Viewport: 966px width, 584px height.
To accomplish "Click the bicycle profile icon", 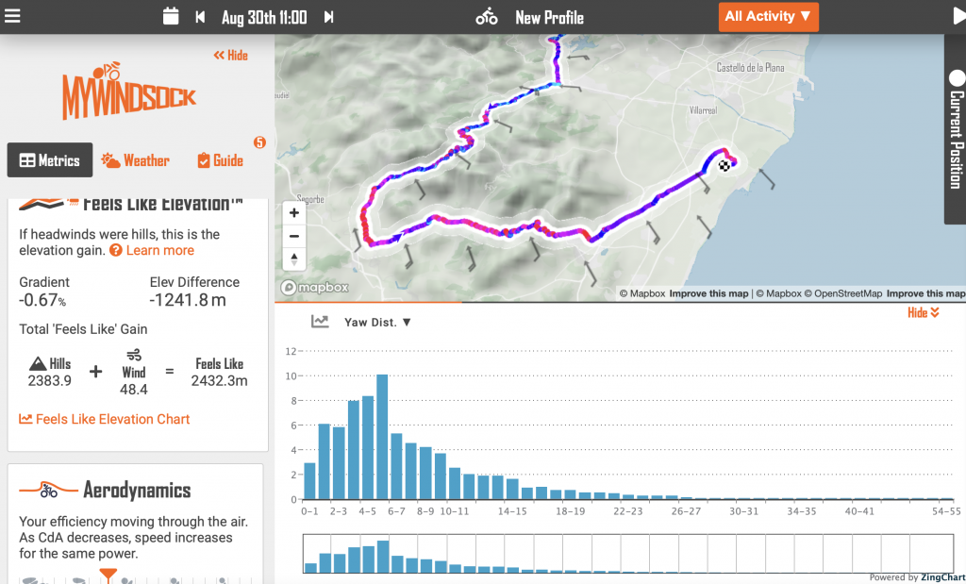I will 487,17.
